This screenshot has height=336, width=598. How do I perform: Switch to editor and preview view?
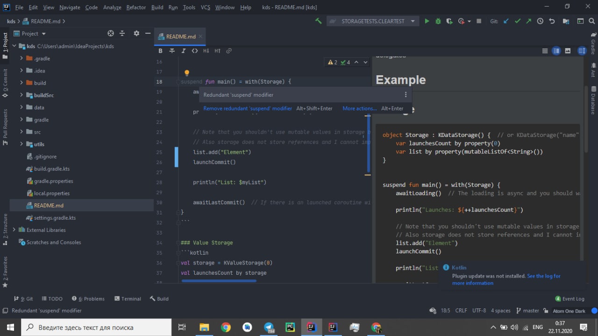(556, 50)
